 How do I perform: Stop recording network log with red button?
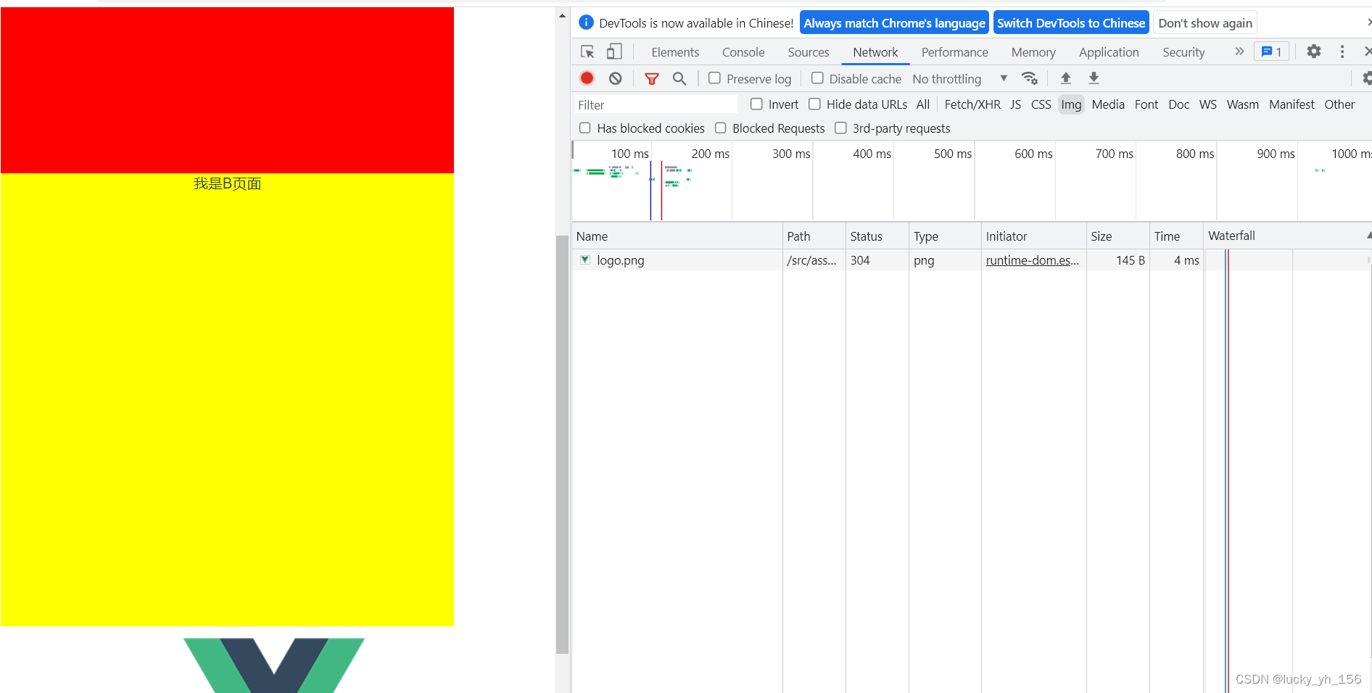[587, 78]
